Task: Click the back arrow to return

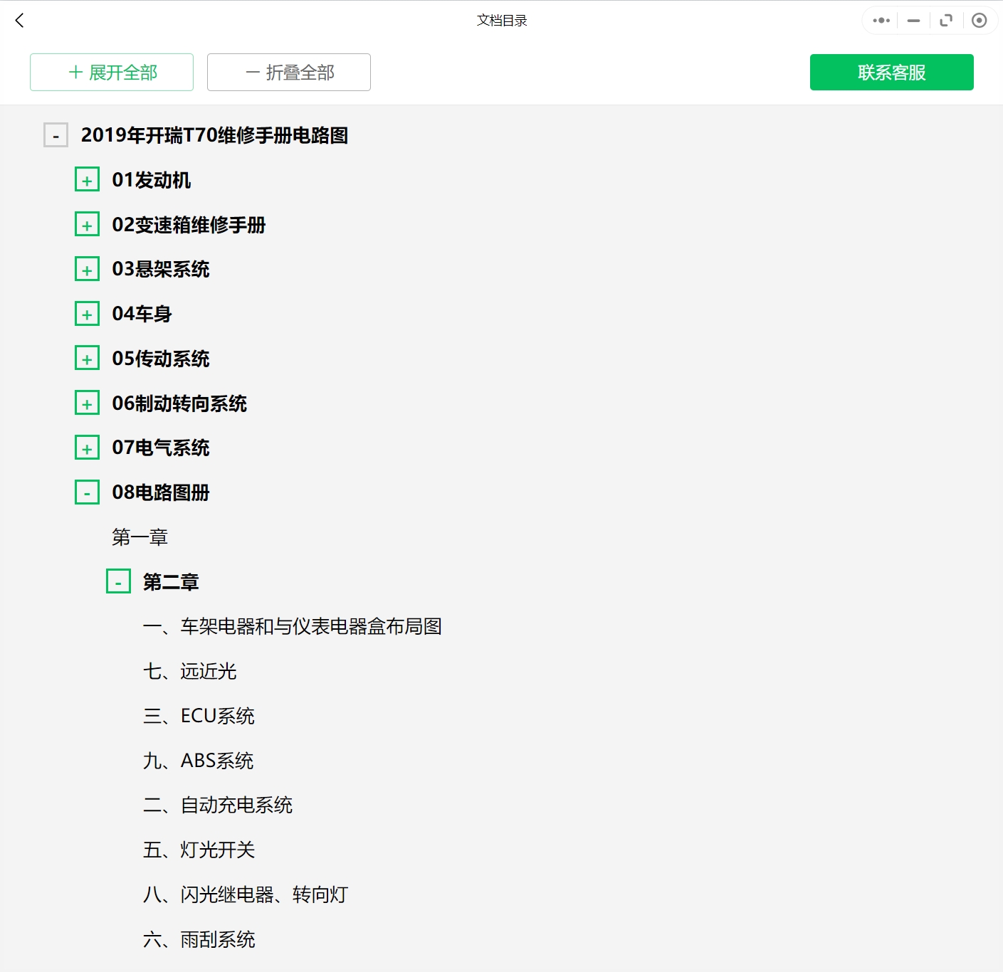Action: (x=19, y=21)
